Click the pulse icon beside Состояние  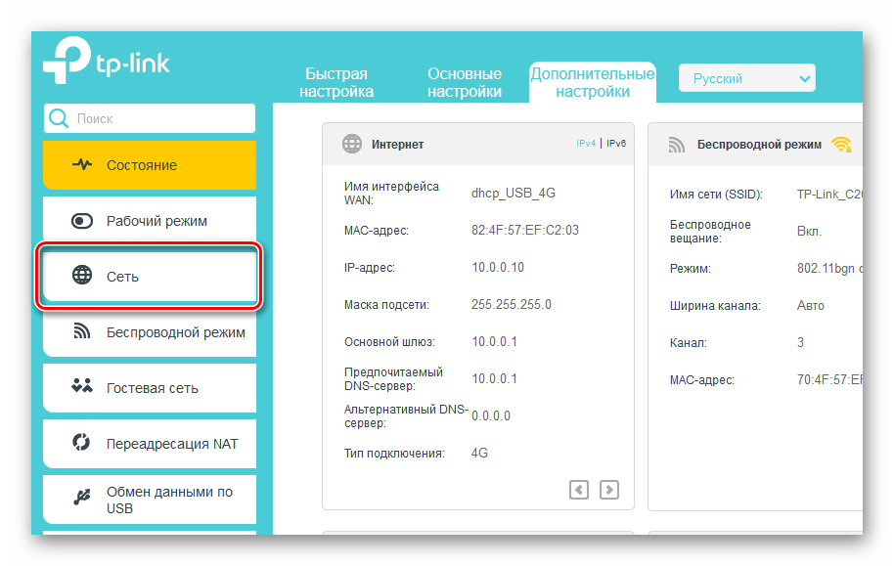click(81, 165)
